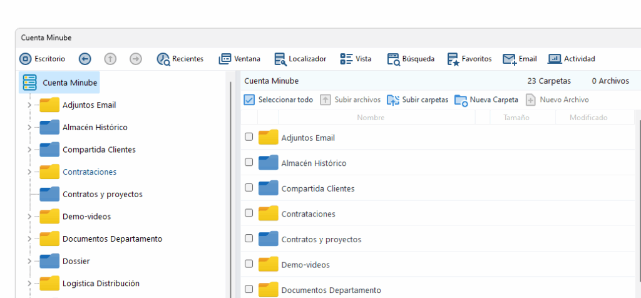View the Actividad activity panel

pyautogui.click(x=572, y=59)
